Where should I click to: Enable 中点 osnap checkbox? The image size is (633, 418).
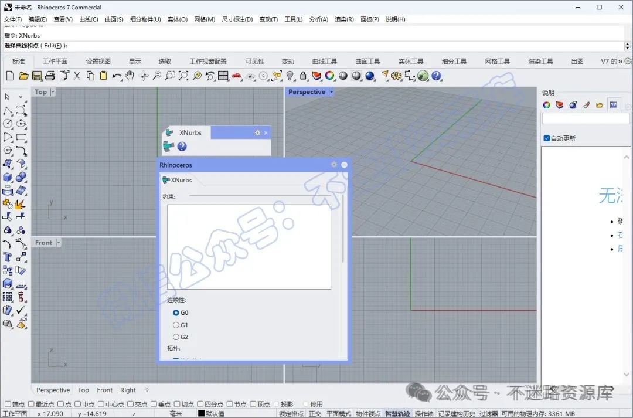78,404
